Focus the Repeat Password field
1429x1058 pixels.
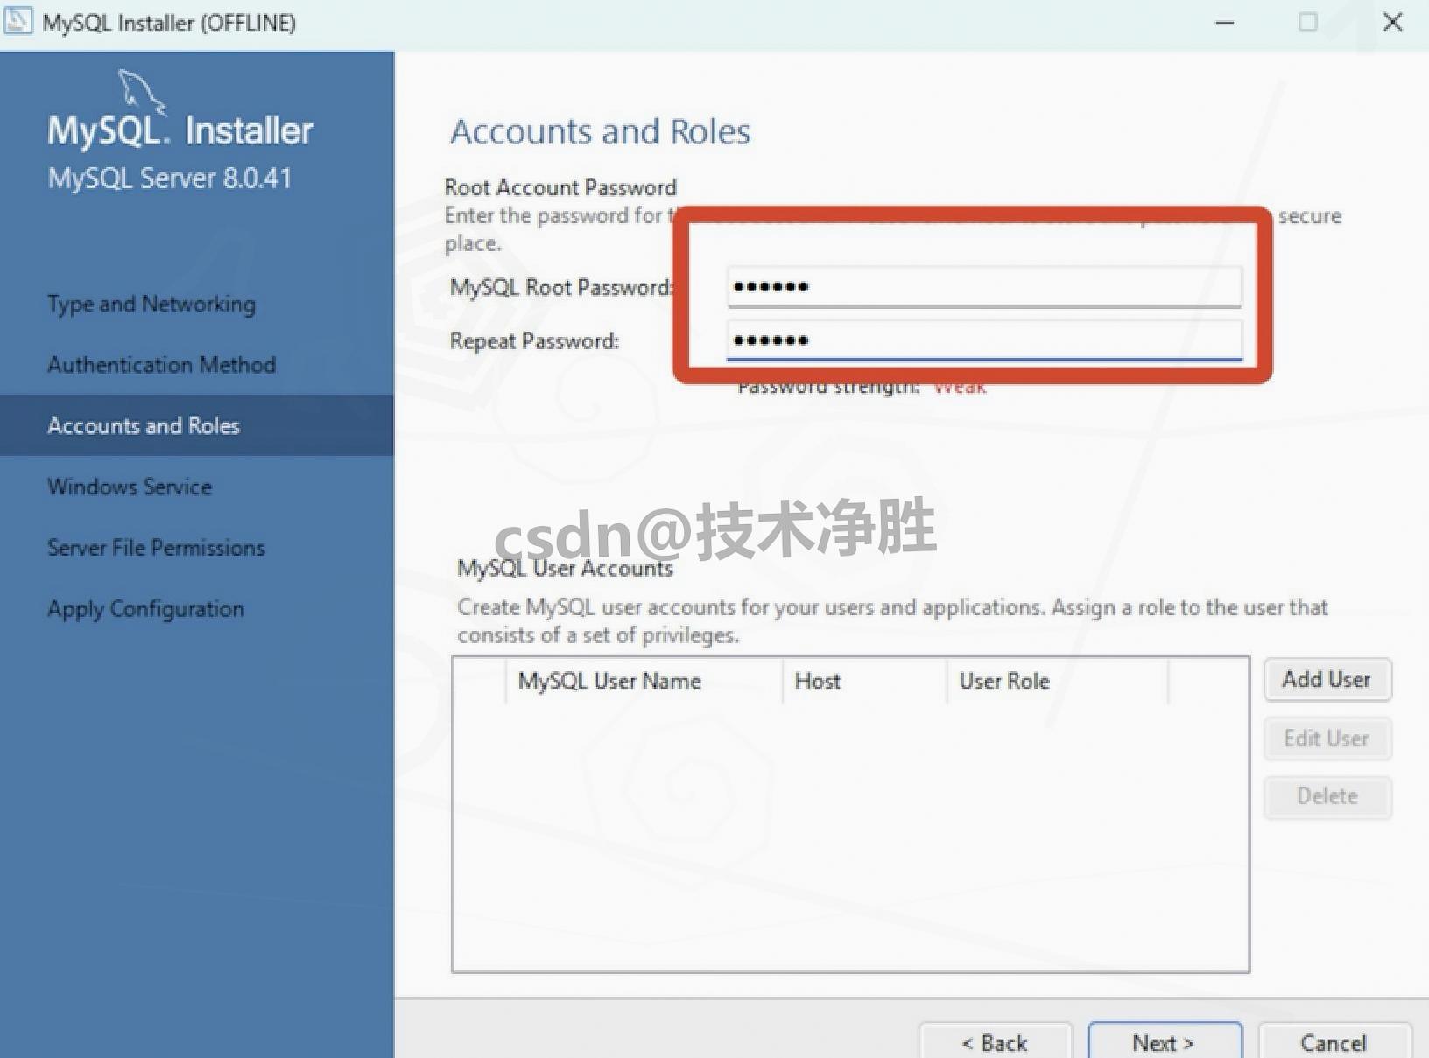984,340
